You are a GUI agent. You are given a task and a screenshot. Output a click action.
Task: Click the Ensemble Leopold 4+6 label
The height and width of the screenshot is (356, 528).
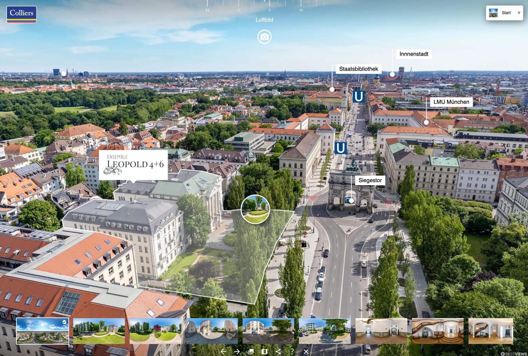[x=133, y=165]
